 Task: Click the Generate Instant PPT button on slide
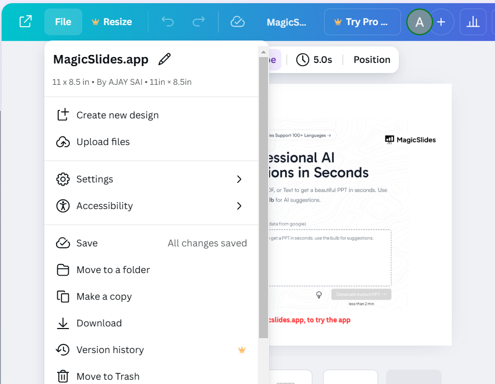click(361, 294)
